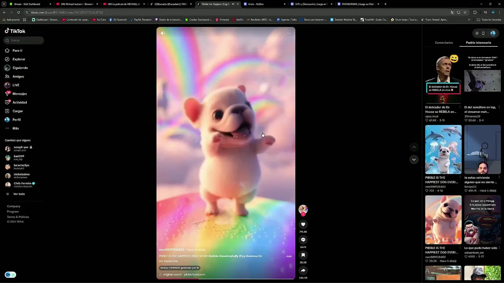Click Ver traducción under the caption

click(169, 261)
